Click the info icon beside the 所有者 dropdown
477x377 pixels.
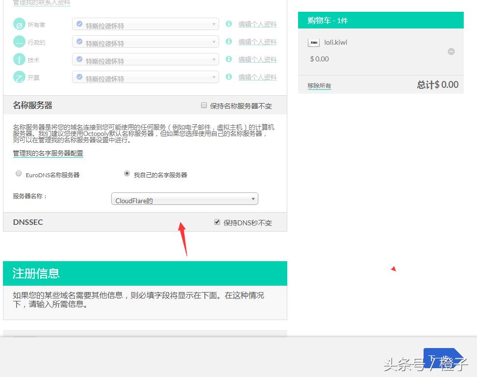pos(228,24)
